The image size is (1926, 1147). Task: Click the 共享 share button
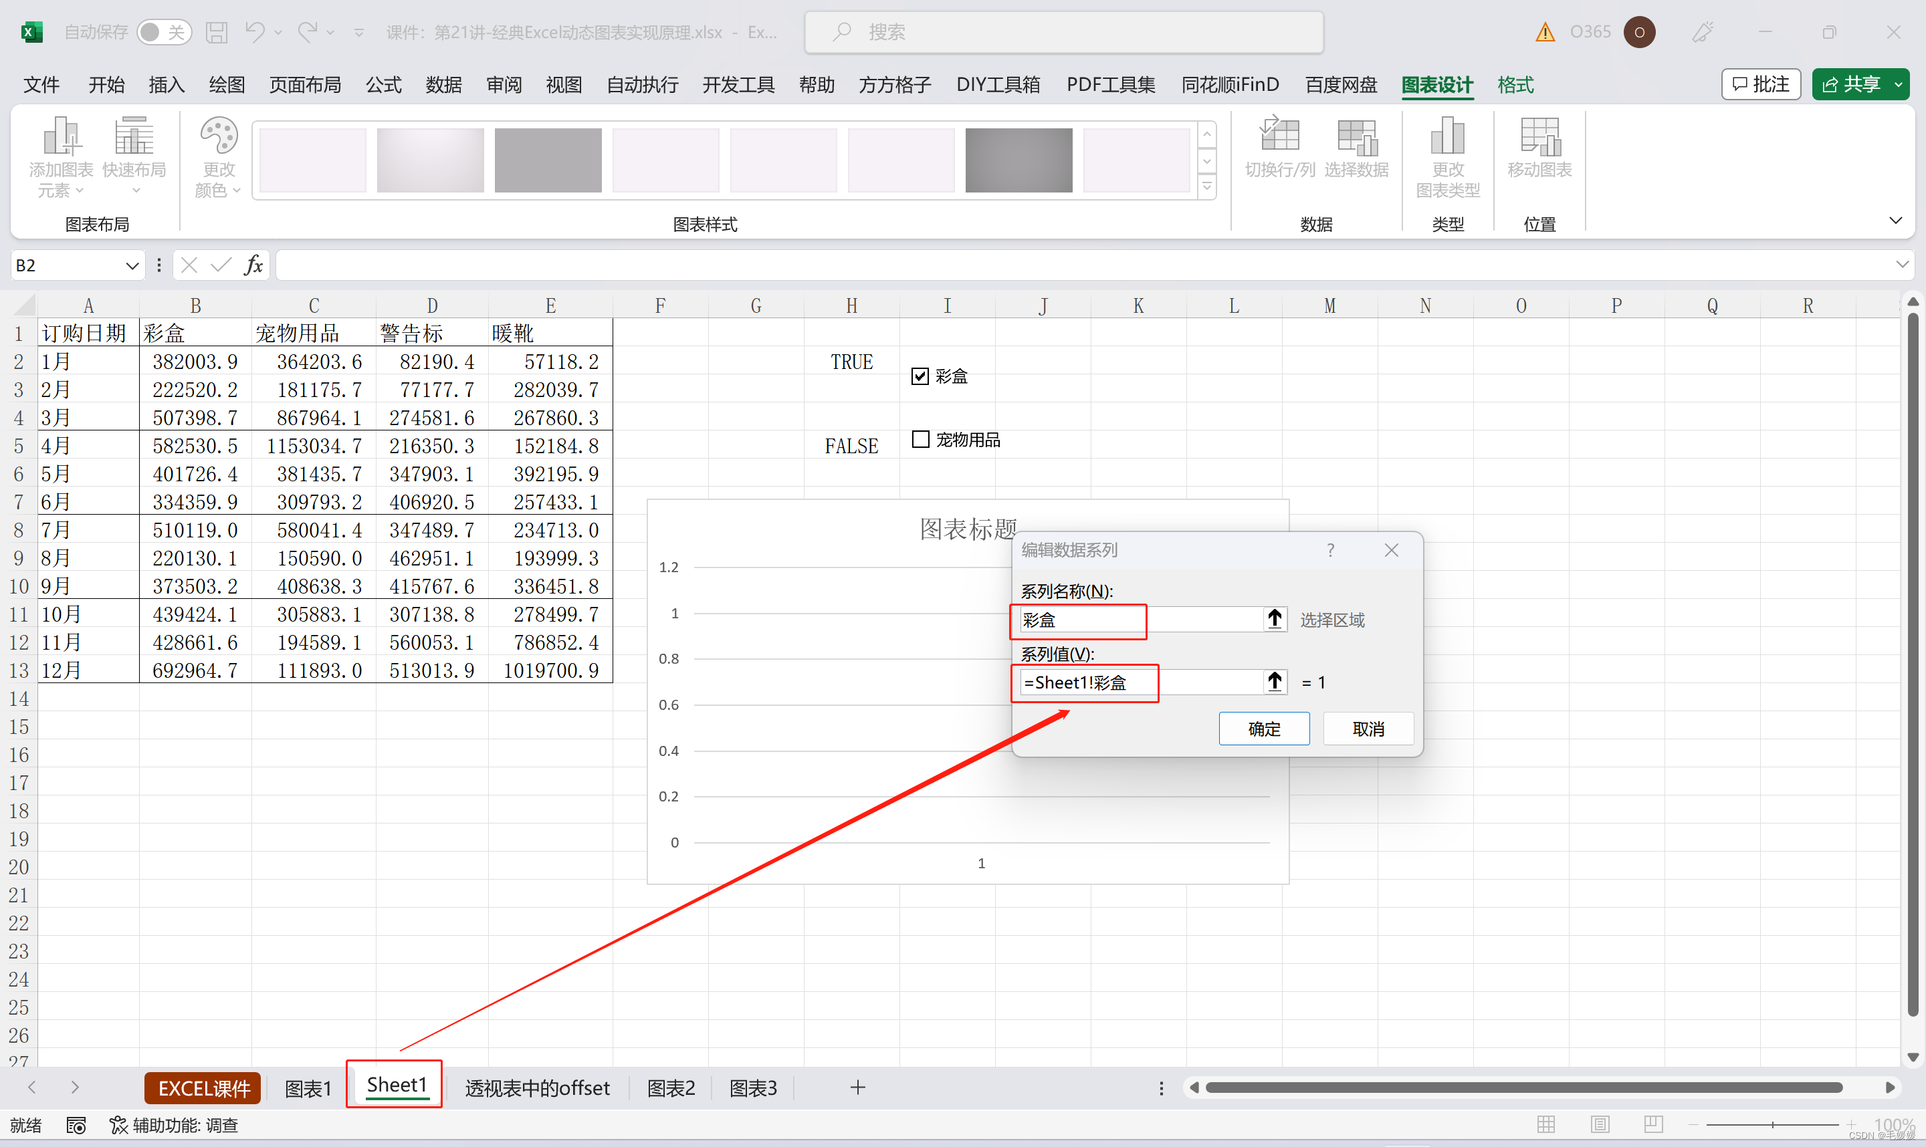pyautogui.click(x=1851, y=84)
